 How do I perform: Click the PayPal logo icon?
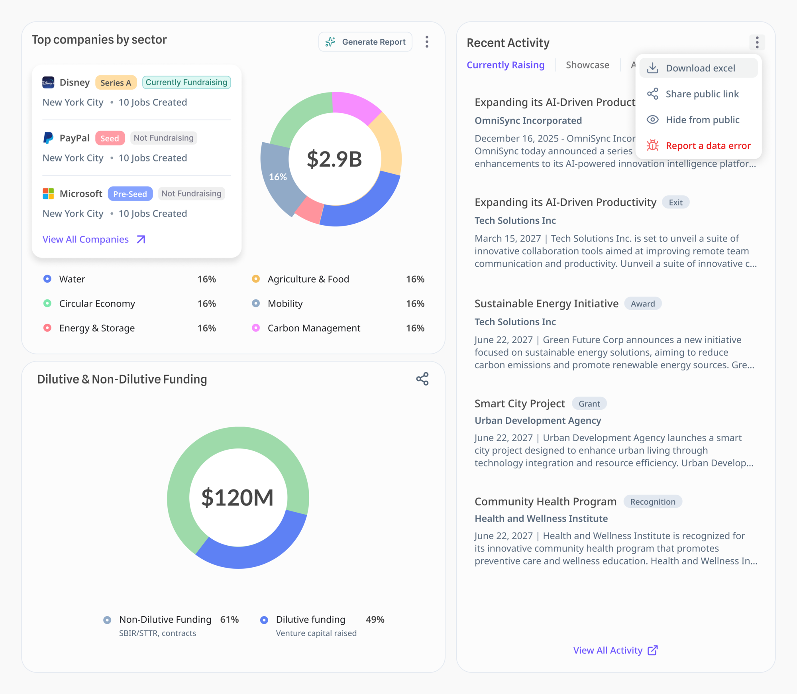48,138
